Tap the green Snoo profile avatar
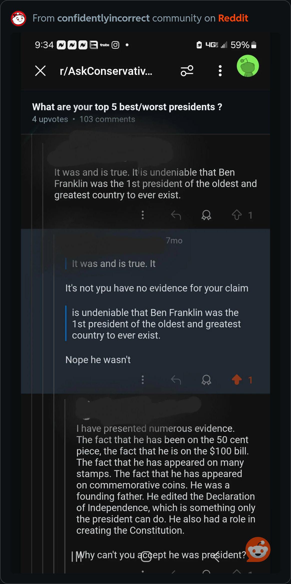 (x=248, y=66)
